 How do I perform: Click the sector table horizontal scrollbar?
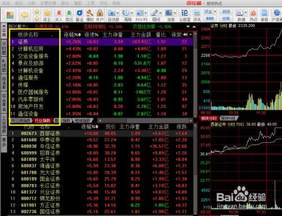145,120
